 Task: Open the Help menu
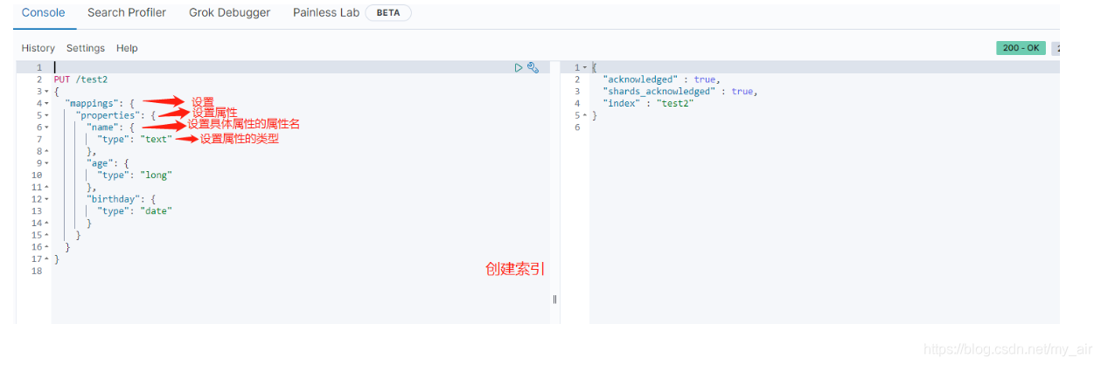pyautogui.click(x=127, y=48)
